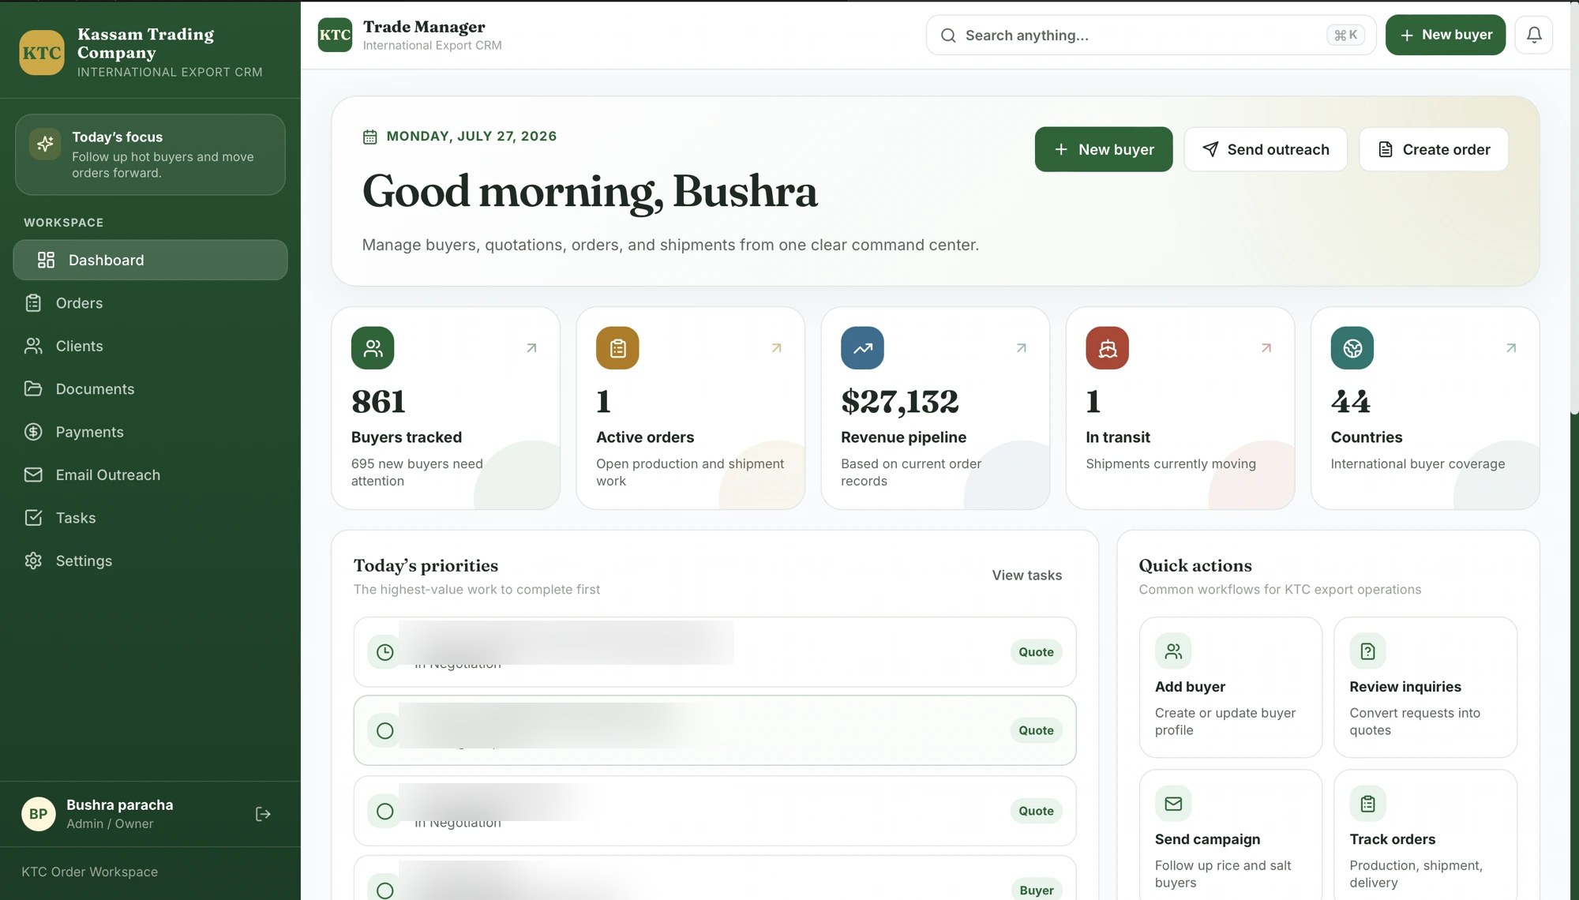
Task: Click Create order button
Action: (1433, 149)
